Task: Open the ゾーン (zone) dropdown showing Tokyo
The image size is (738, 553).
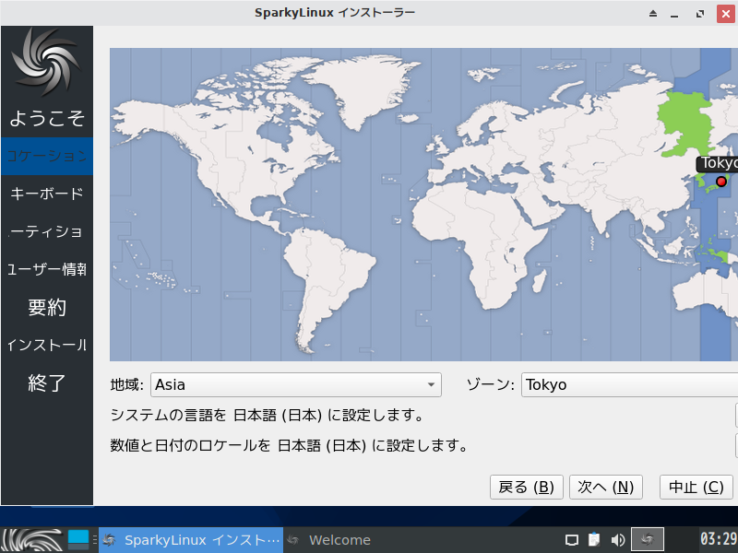Action: point(629,384)
